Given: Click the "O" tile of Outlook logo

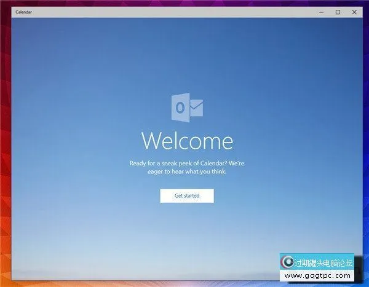Looking at the screenshot, I should coord(180,107).
